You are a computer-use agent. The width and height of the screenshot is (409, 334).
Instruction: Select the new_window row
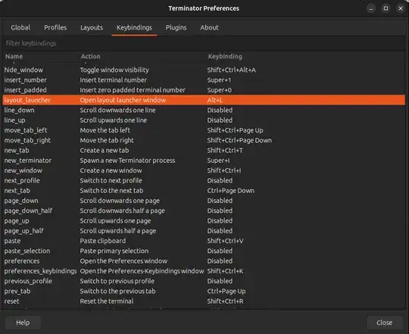click(x=204, y=170)
